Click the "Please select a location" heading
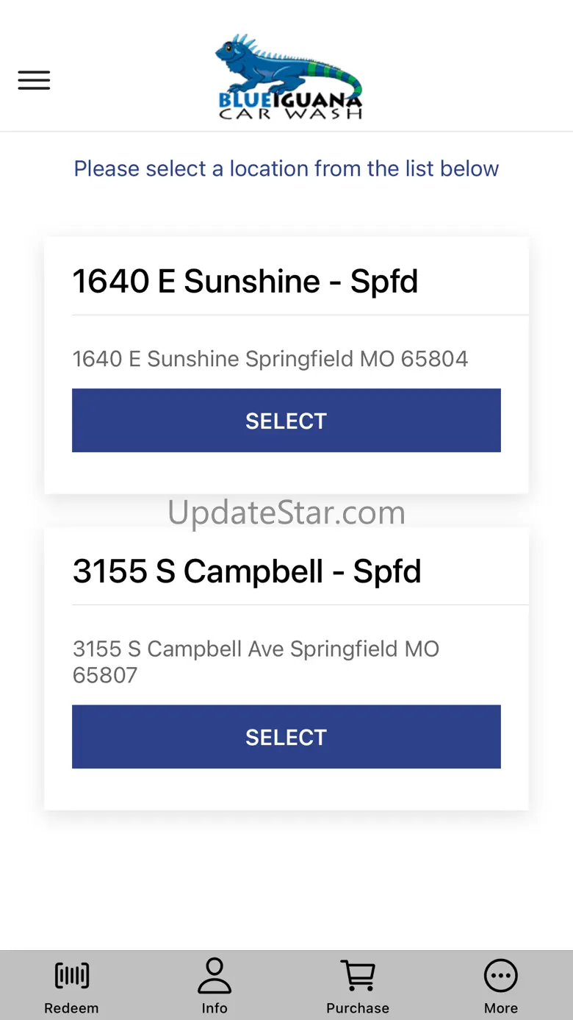This screenshot has height=1020, width=573. (286, 168)
